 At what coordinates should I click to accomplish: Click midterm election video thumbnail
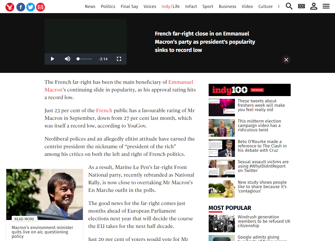pyautogui.click(x=222, y=128)
